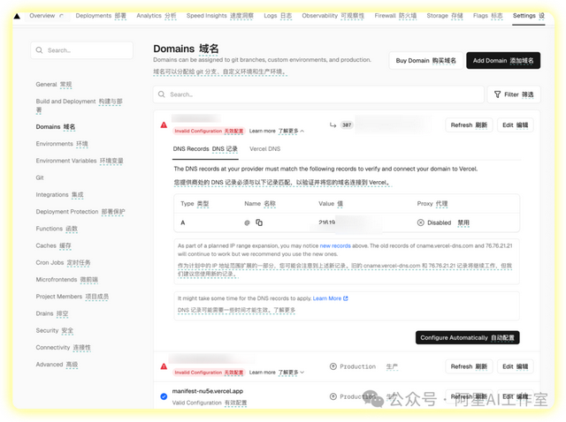This screenshot has width=566, height=422.
Task: Click the Vercel triangle logo
Action: point(17,16)
